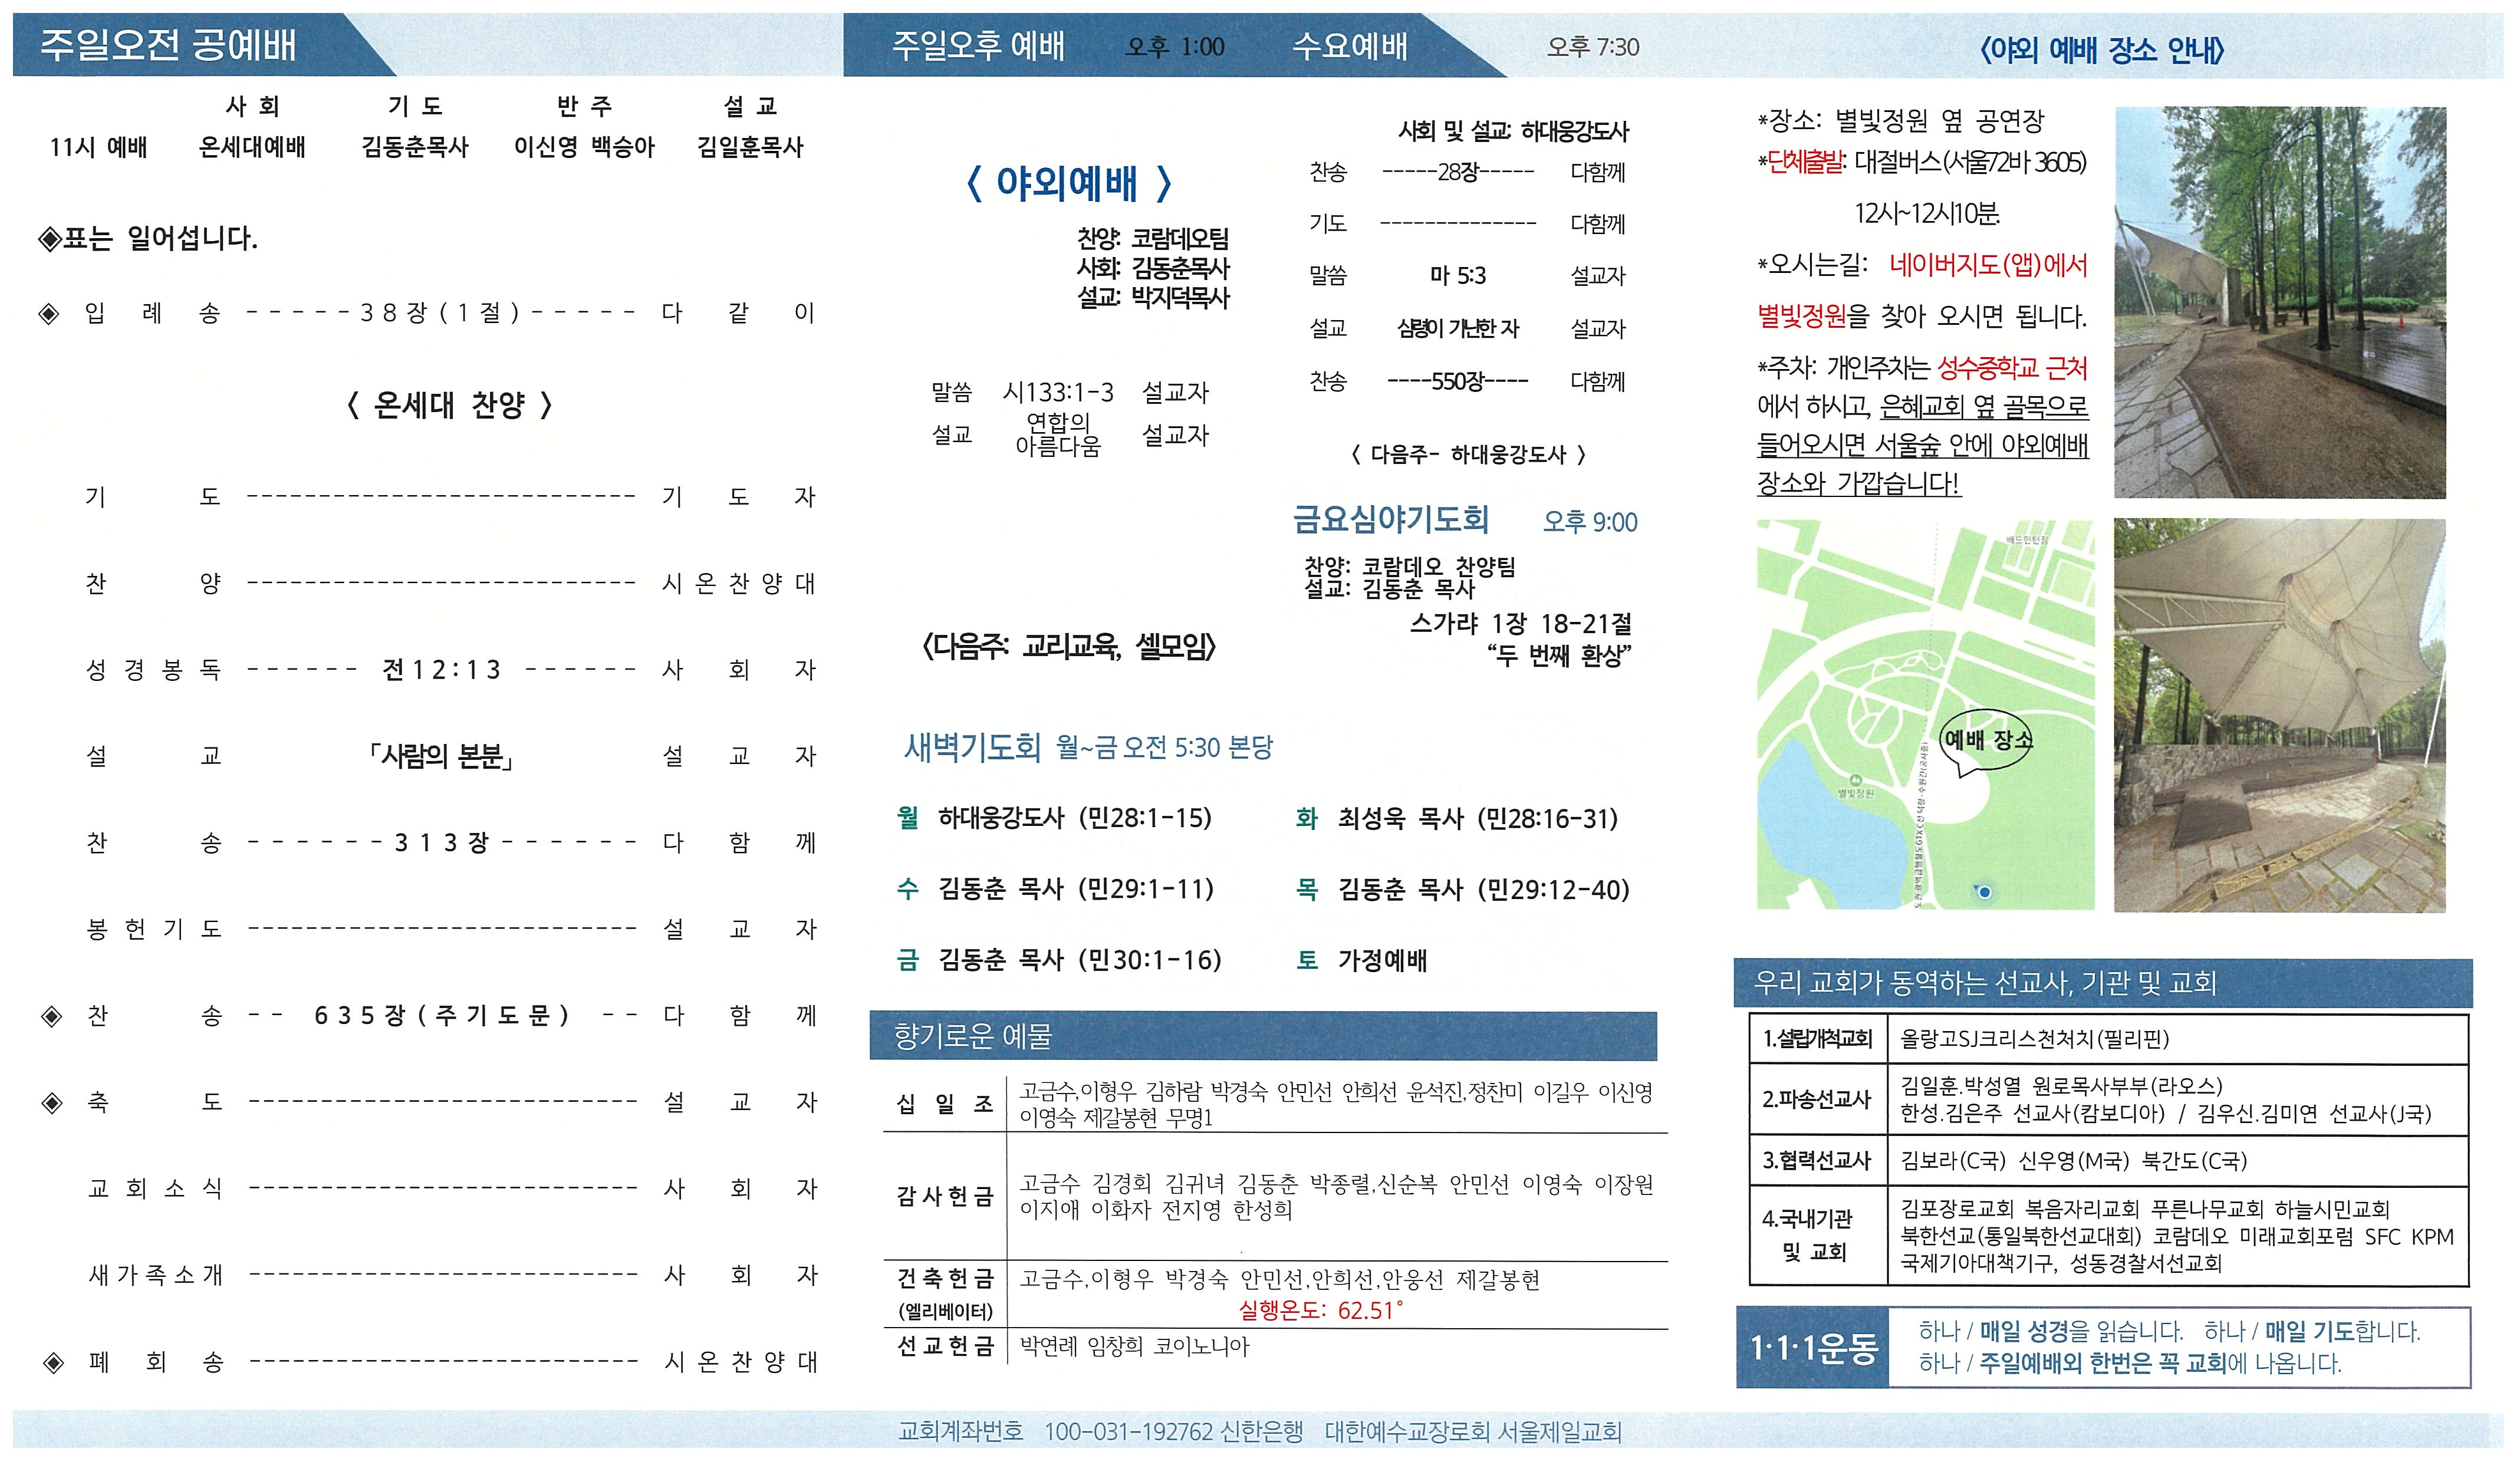Click the account number 100-031-192762

click(1128, 1432)
